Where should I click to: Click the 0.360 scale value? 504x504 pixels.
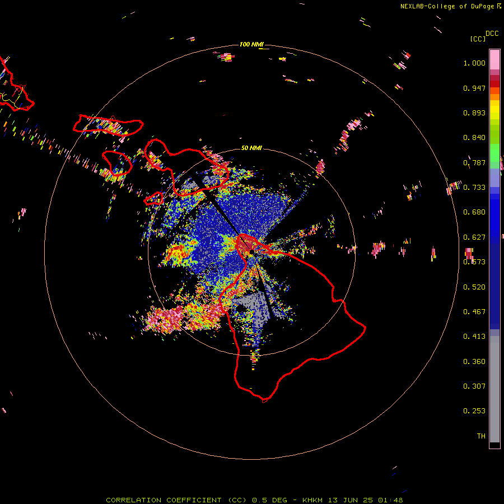474,362
